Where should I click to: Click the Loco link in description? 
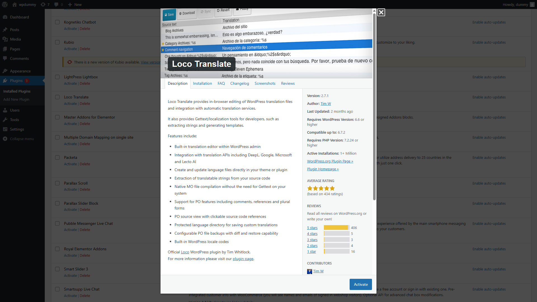(x=185, y=252)
